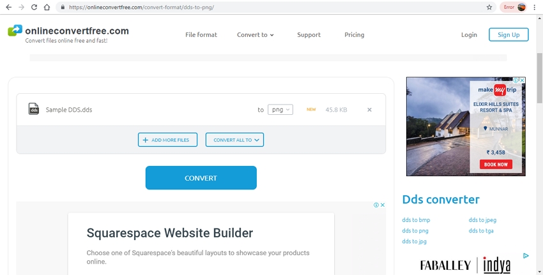Screen dimensions: 543x275
Task: Open the dds to bmp link
Action: (x=416, y=220)
